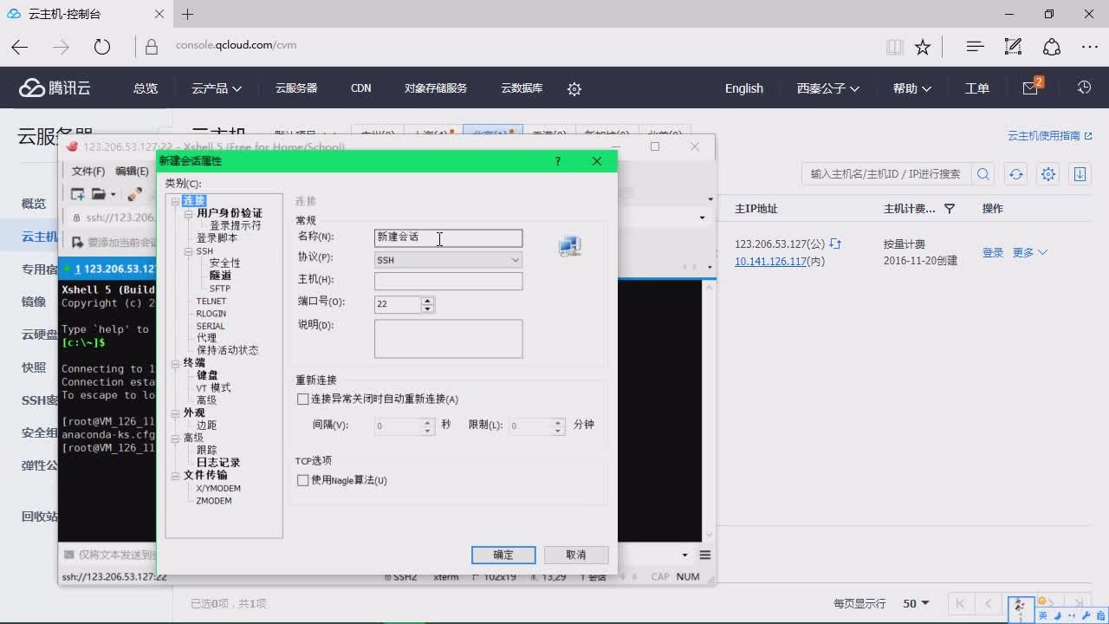The image size is (1109, 624).
Task: Select 隧道 in category tree
Action: click(x=220, y=276)
